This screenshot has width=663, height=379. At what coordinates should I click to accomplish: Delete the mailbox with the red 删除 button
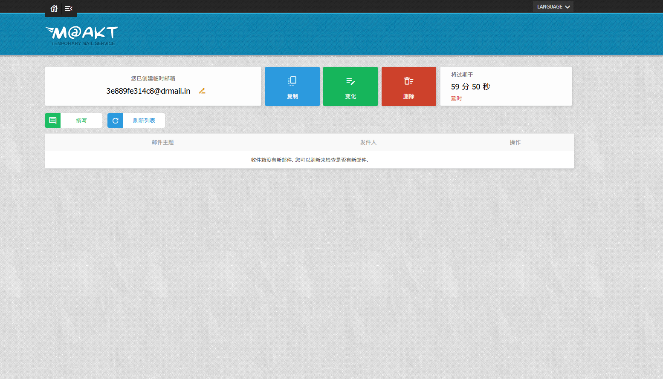point(409,86)
